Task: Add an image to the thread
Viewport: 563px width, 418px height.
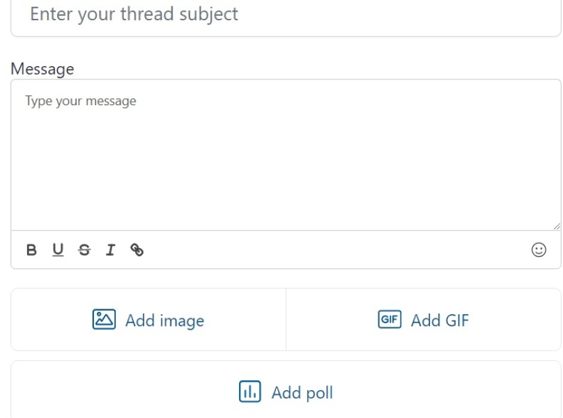Action: pos(149,320)
